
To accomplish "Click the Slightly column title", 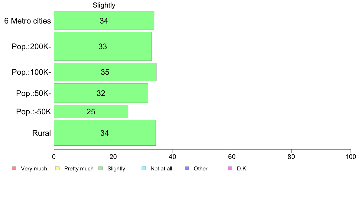I will 104,5.
